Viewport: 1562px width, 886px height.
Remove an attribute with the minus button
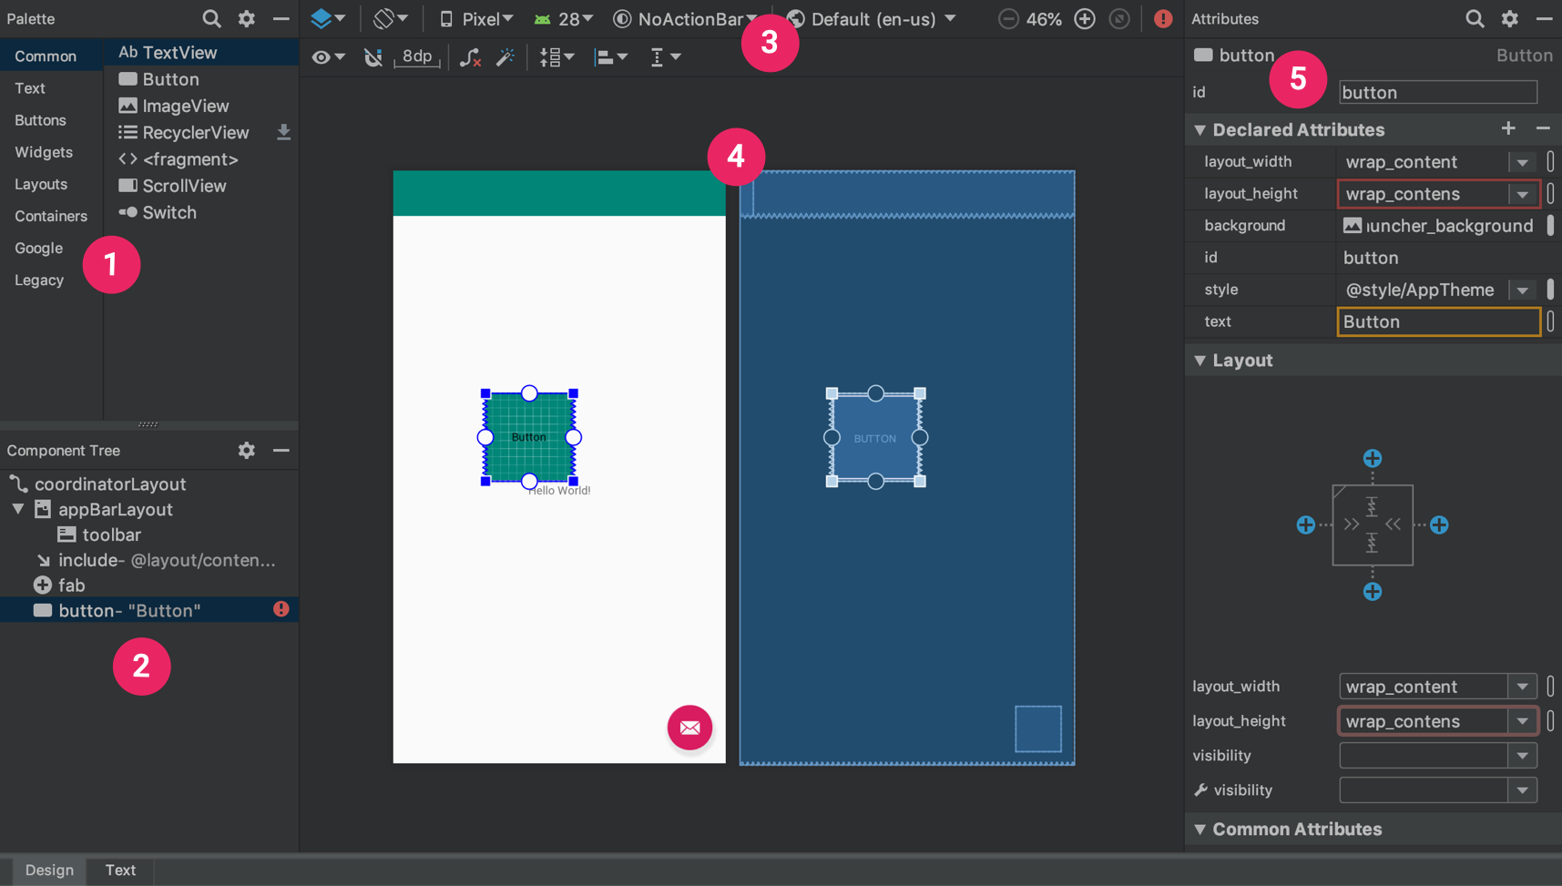click(x=1543, y=128)
